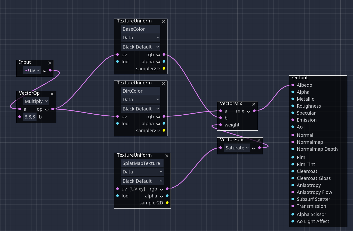
Task: Close the SplatMapTexture TextureUniform node
Action: (167, 156)
